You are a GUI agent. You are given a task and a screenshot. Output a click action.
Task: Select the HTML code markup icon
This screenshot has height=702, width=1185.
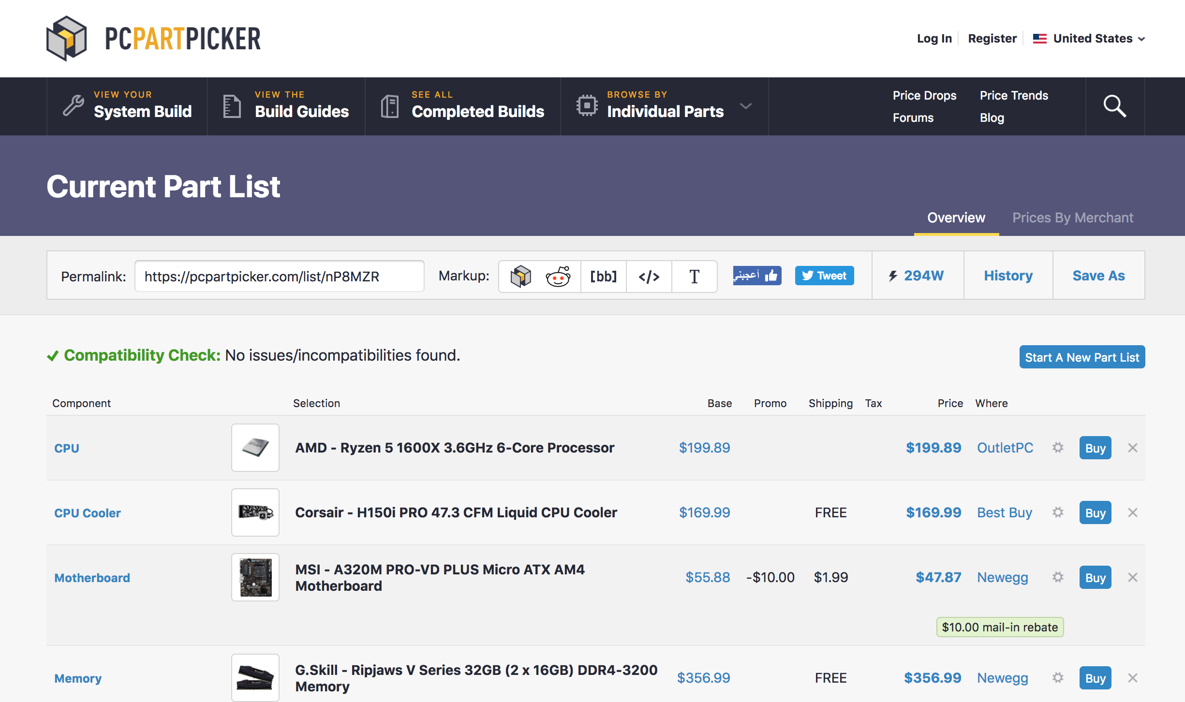coord(649,276)
